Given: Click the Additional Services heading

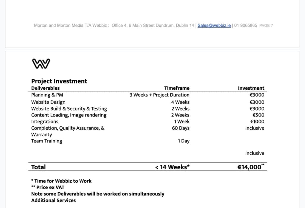Looking at the screenshot, I should [54, 201].
